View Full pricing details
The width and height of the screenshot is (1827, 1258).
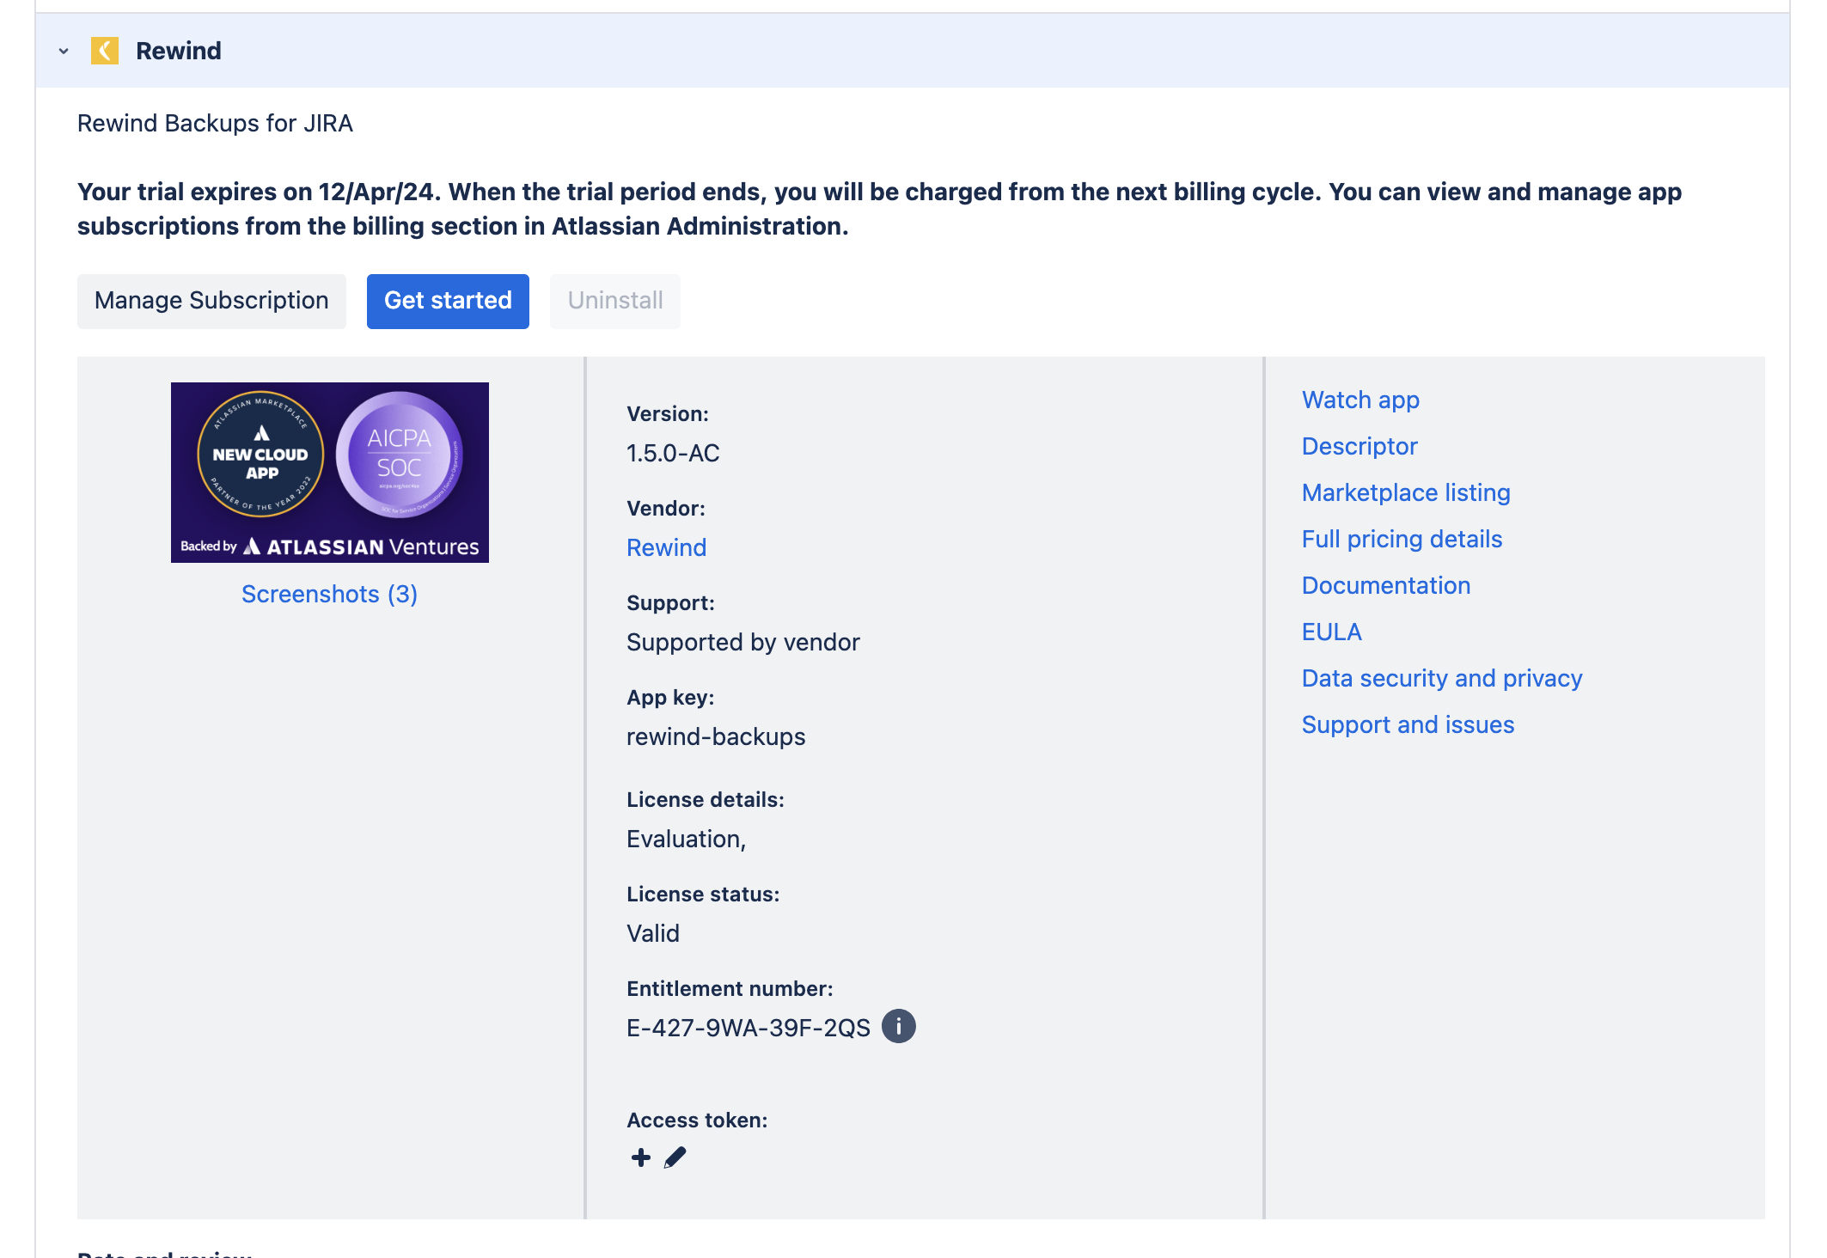(x=1402, y=539)
